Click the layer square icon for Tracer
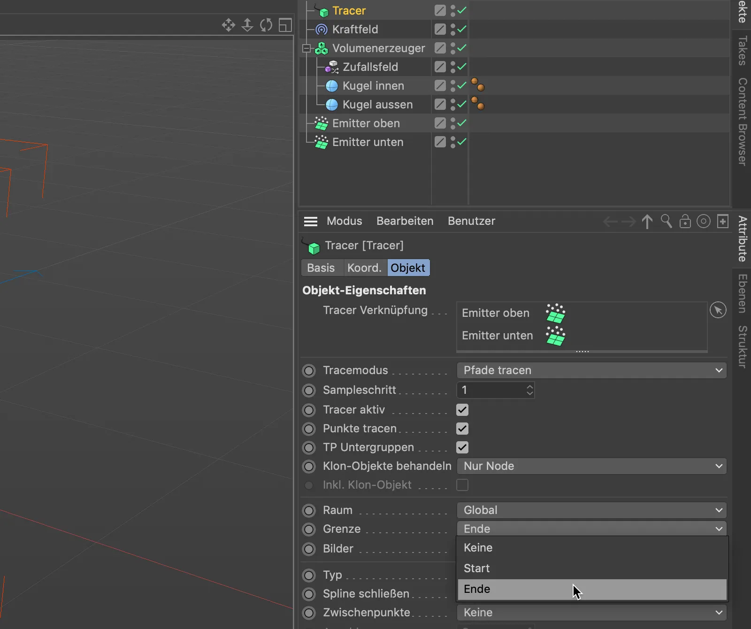The image size is (751, 629). click(x=440, y=10)
